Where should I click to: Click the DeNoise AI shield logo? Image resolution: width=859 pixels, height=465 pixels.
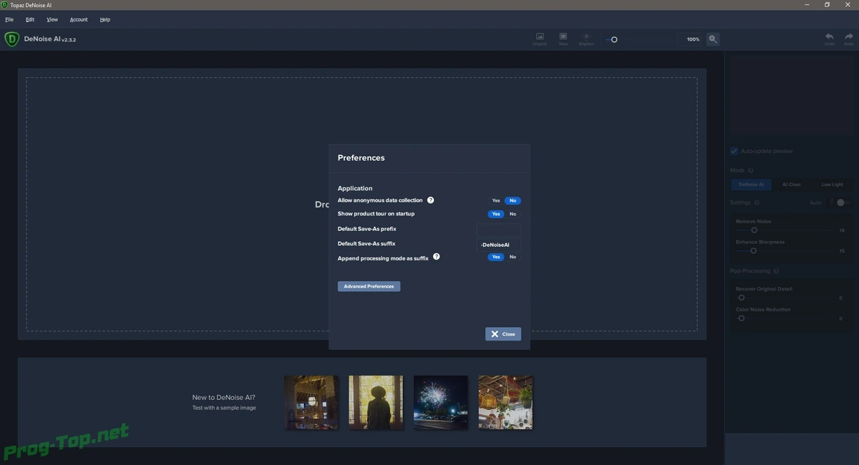click(x=11, y=39)
